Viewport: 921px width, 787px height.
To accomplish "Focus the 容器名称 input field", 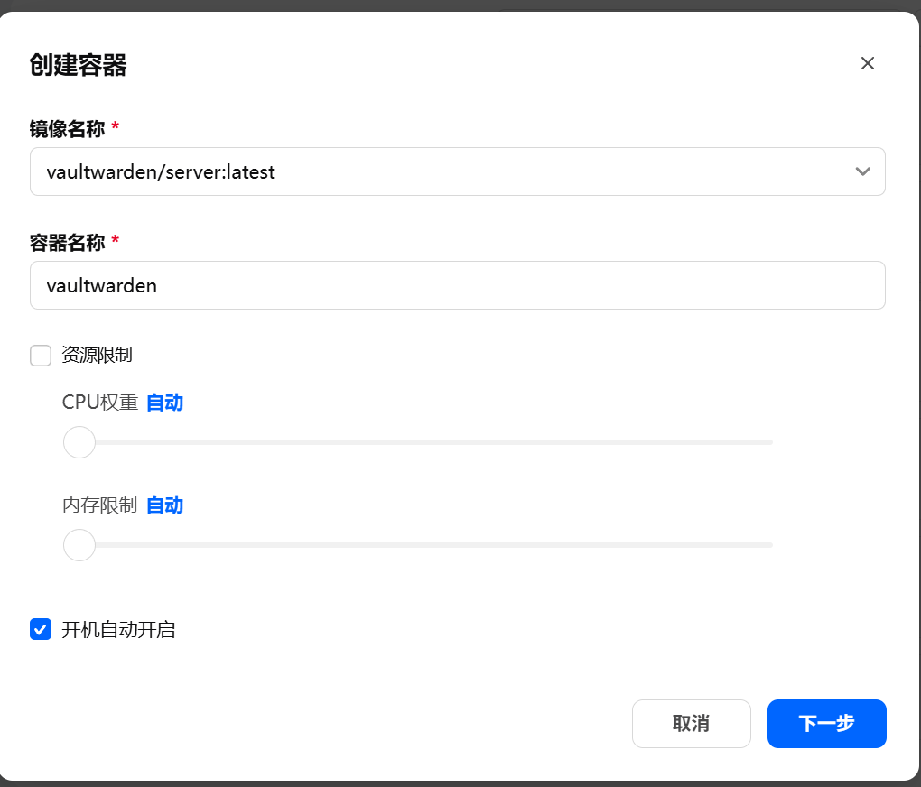I will click(x=458, y=285).
